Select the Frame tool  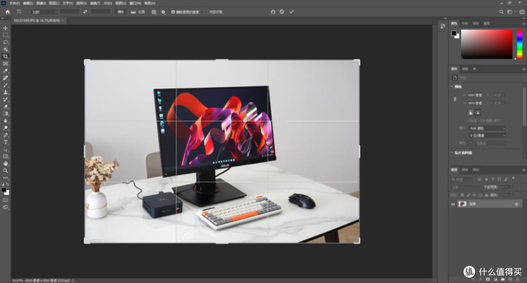(5, 64)
